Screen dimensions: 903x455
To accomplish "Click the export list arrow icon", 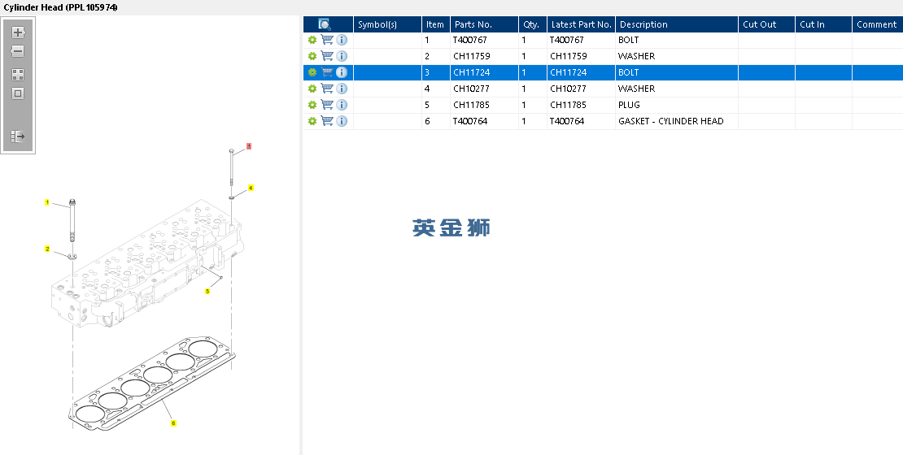I will pos(18,136).
